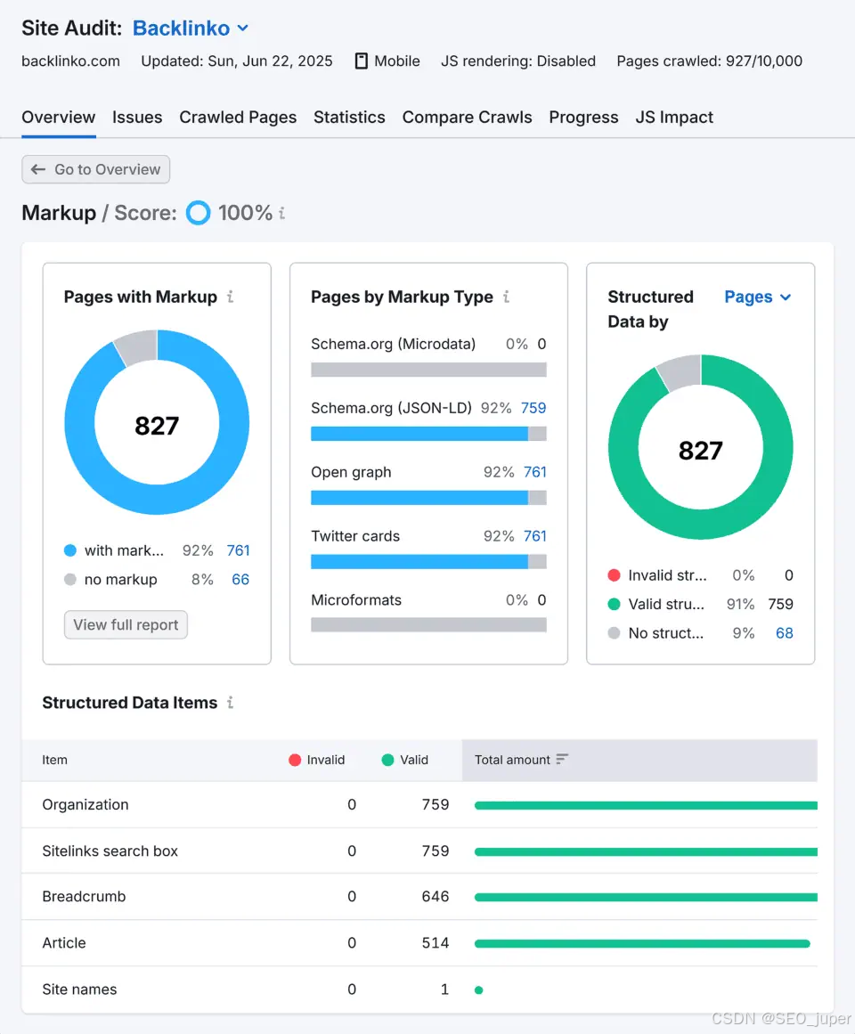This screenshot has width=855, height=1034.
Task: Select the Article row label
Action: 64,943
